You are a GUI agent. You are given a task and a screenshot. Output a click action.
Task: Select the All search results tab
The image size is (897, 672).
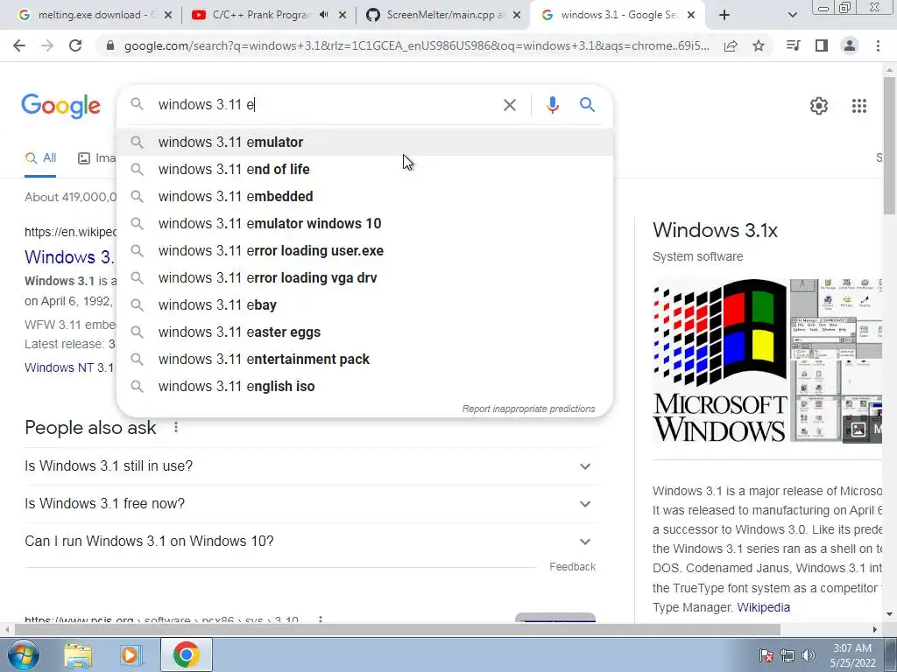coord(40,158)
